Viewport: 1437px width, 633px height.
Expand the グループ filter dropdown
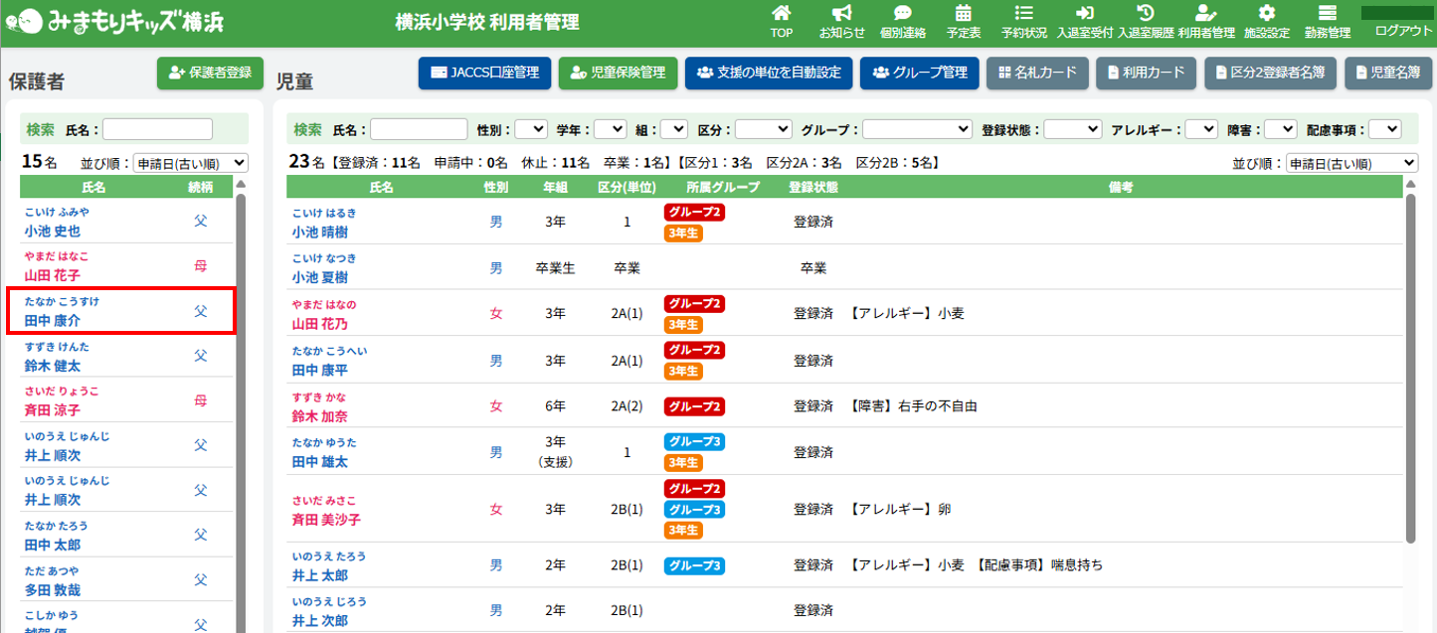coord(917,129)
